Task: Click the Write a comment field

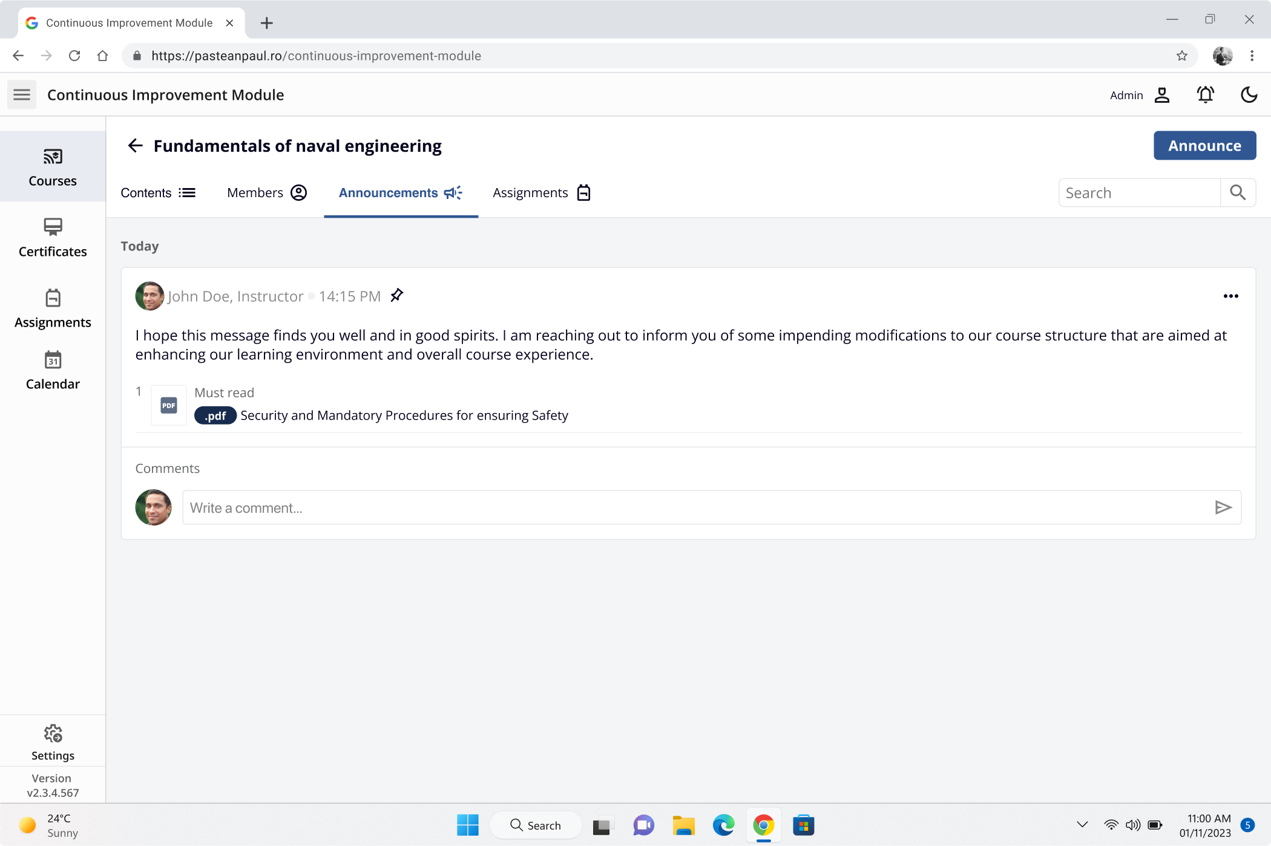Action: [x=696, y=507]
